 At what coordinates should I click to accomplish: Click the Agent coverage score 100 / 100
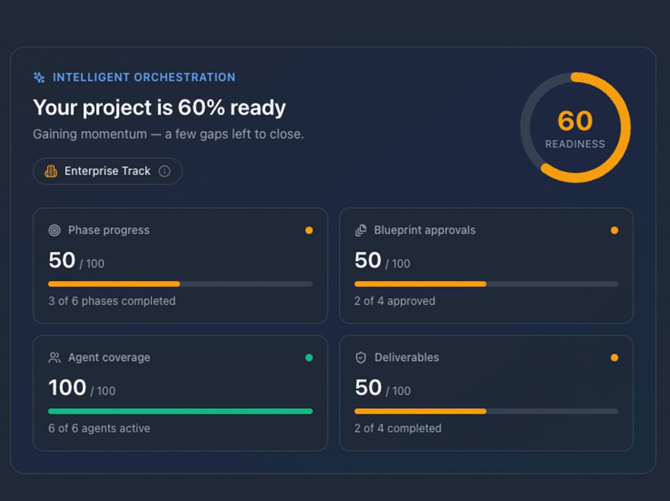click(82, 388)
